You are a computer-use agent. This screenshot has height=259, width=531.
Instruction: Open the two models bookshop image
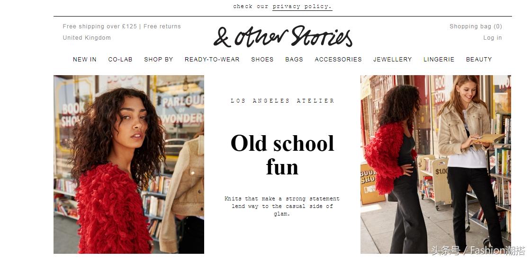tap(436, 164)
